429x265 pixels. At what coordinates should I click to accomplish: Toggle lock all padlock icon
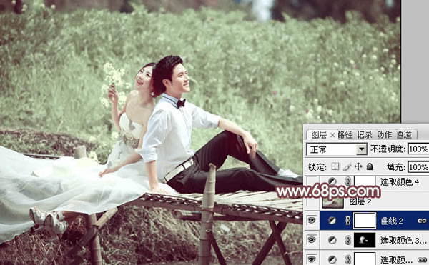click(x=370, y=166)
